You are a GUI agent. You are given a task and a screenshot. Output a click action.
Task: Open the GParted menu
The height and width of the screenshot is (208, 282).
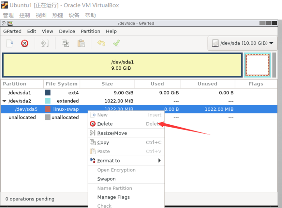coord(12,31)
